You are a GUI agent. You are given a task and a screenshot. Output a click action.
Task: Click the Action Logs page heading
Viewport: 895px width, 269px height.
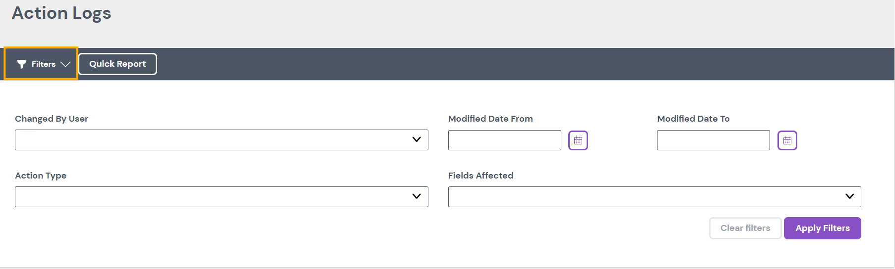pos(61,13)
